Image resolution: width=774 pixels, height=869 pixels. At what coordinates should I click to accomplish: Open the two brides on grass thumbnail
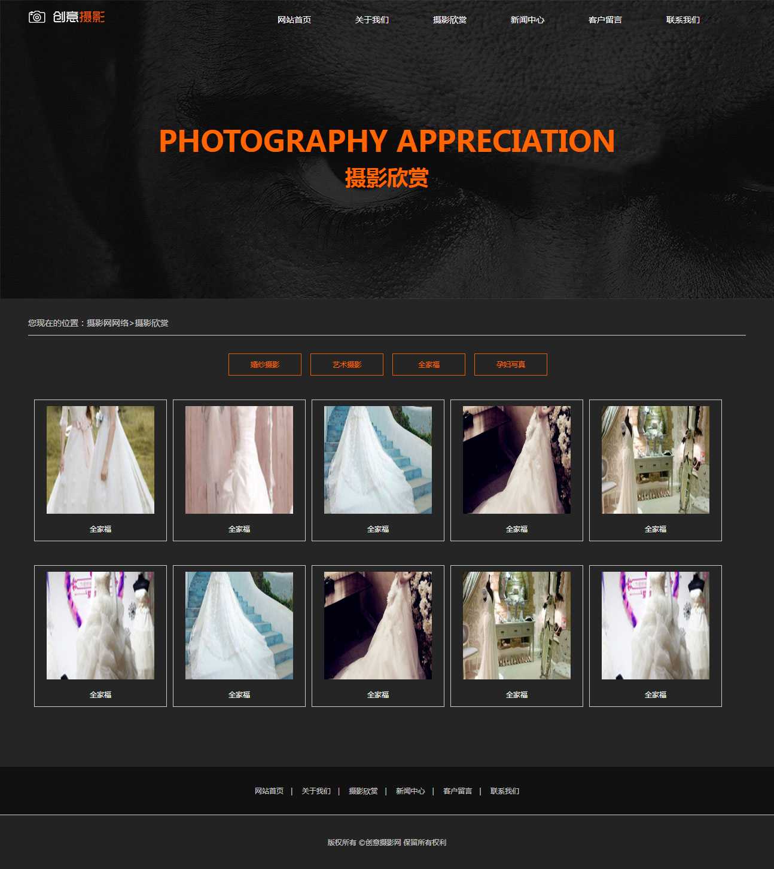[100, 459]
